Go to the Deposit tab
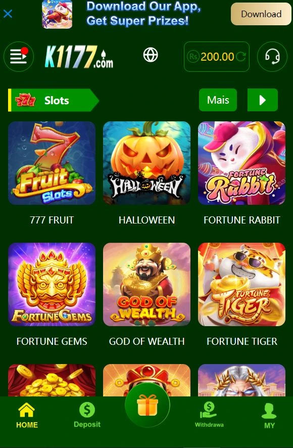The image size is (293, 448). point(87,415)
